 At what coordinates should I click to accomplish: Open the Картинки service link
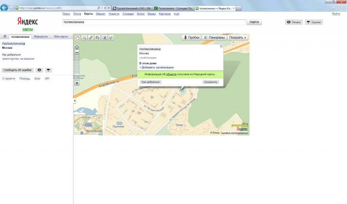coord(165,14)
